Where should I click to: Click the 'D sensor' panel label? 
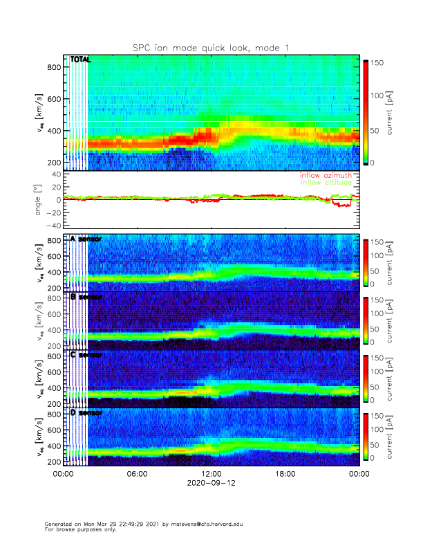tap(85, 413)
